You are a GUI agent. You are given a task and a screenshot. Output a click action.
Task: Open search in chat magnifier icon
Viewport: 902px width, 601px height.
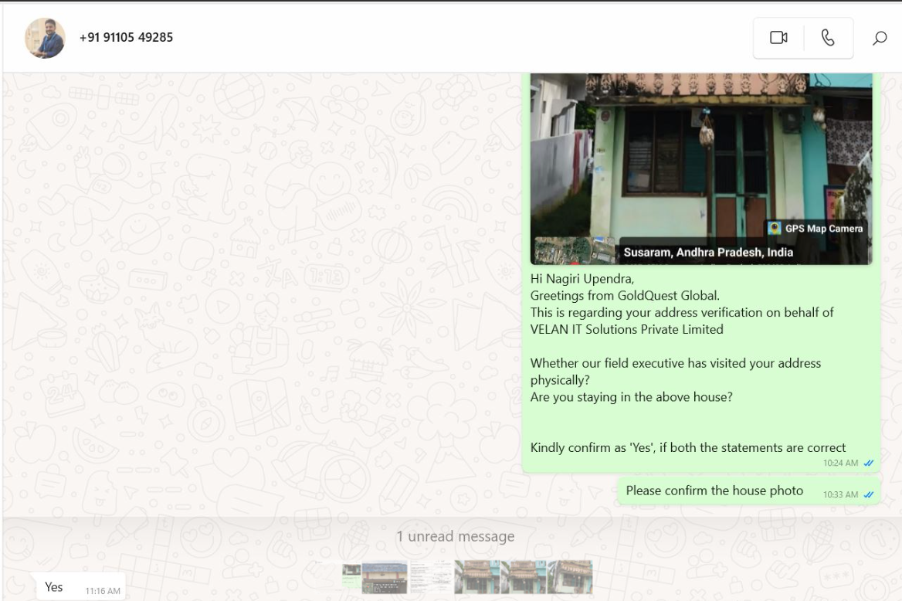879,39
